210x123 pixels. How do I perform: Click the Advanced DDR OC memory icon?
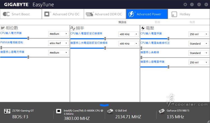[x=90, y=14]
